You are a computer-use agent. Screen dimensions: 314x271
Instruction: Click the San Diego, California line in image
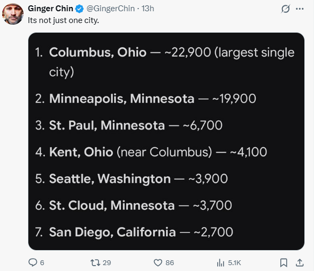click(x=134, y=232)
